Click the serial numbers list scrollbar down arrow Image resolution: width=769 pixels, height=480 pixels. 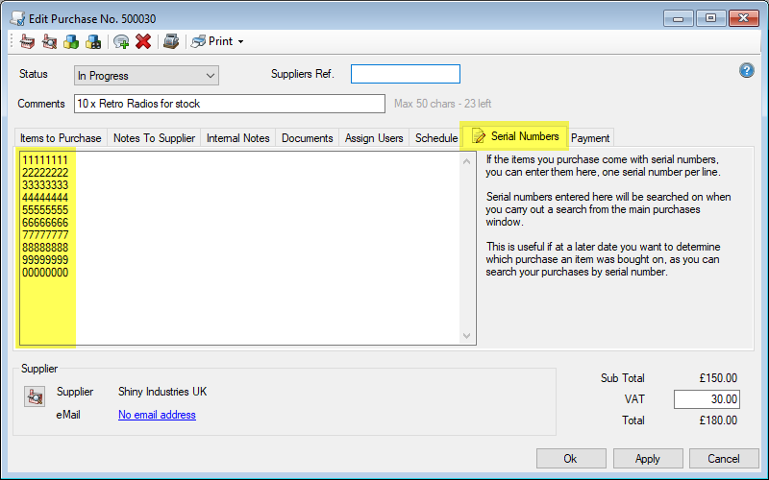point(468,336)
